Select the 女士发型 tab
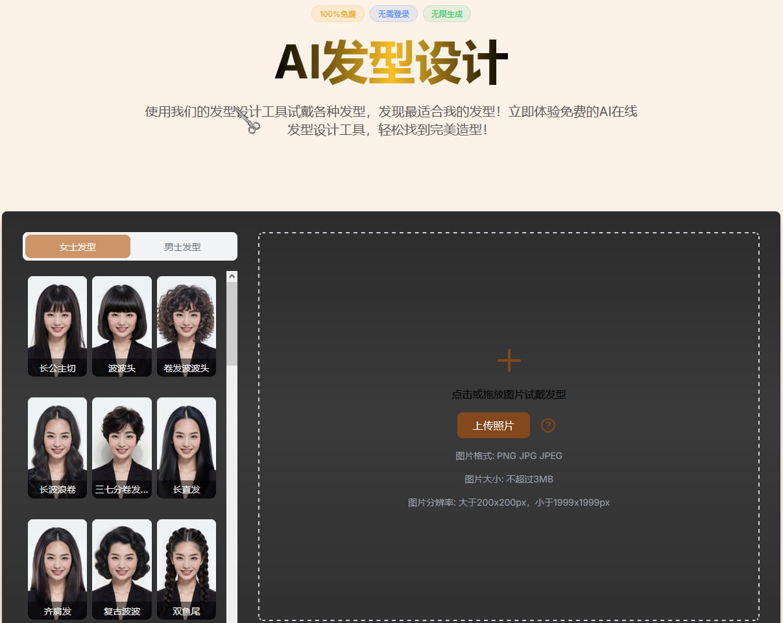The image size is (783, 623). pos(78,246)
